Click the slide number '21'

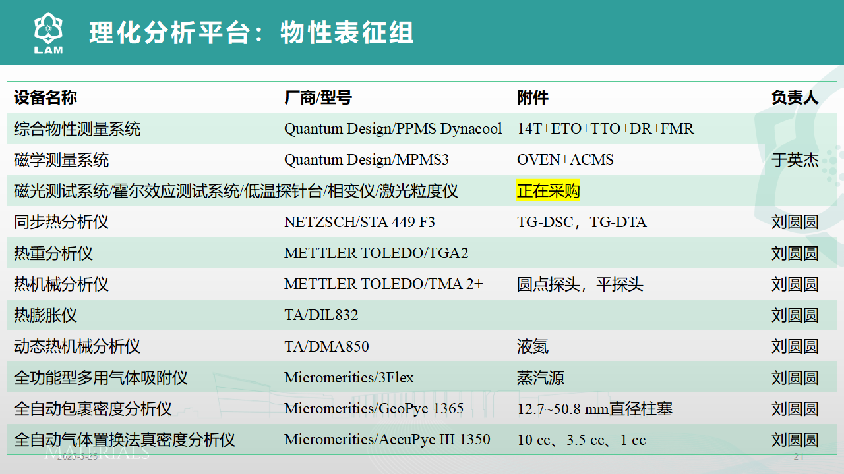pos(799,457)
